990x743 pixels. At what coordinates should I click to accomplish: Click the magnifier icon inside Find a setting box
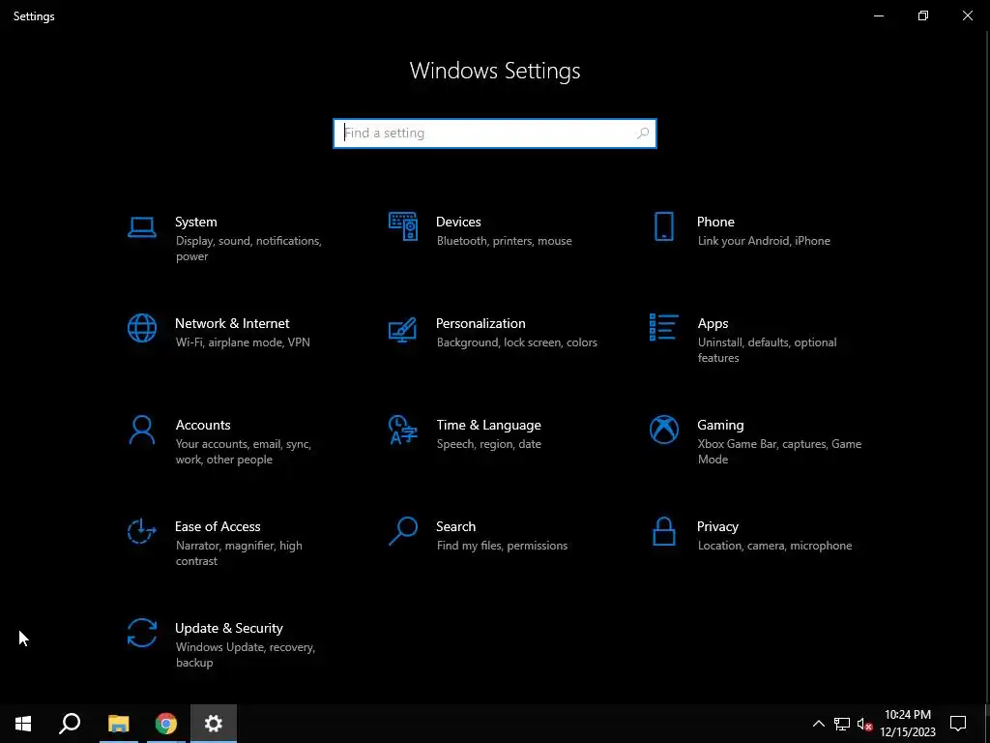pos(643,134)
